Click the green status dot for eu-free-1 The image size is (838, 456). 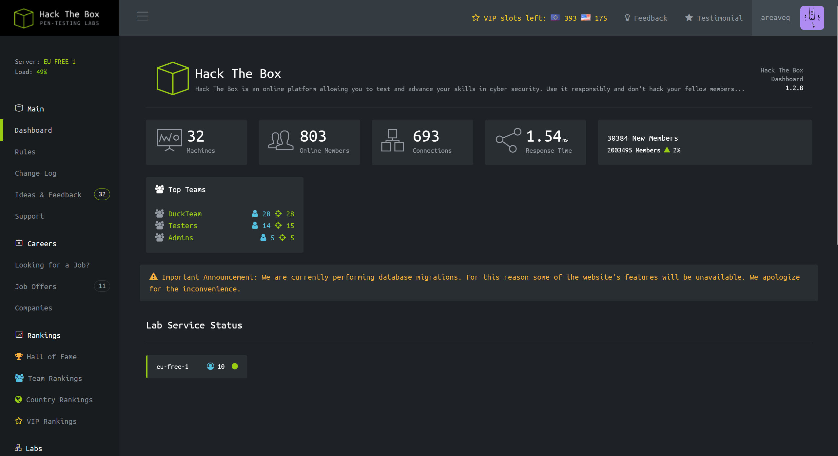tap(235, 367)
